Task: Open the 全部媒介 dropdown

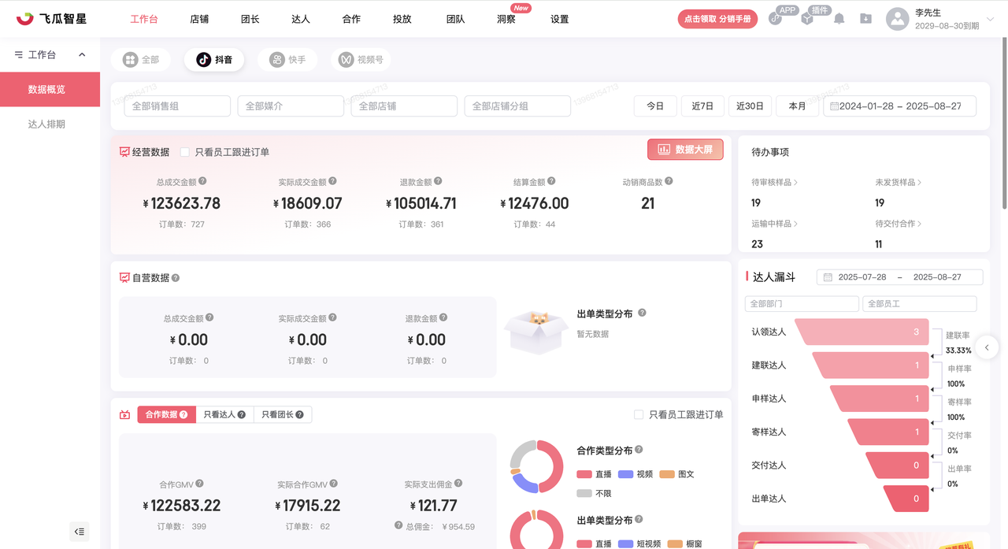Action: pos(291,106)
